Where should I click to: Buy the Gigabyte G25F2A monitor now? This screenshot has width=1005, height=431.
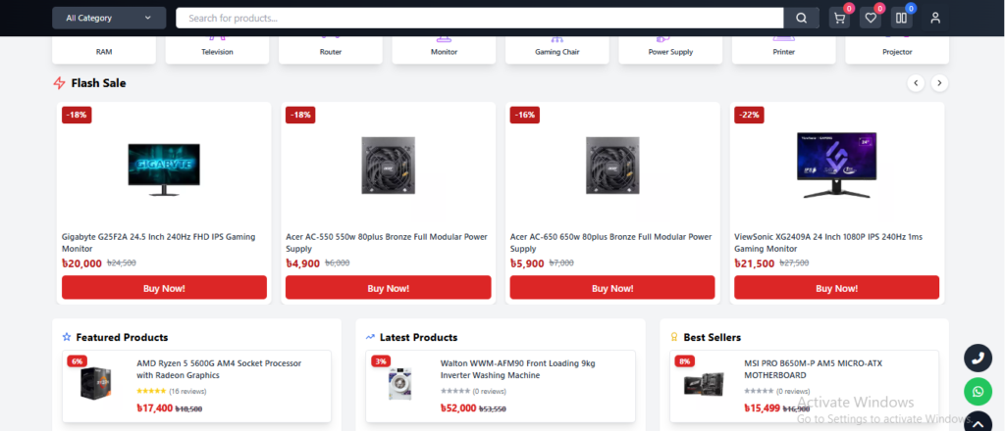tap(164, 288)
